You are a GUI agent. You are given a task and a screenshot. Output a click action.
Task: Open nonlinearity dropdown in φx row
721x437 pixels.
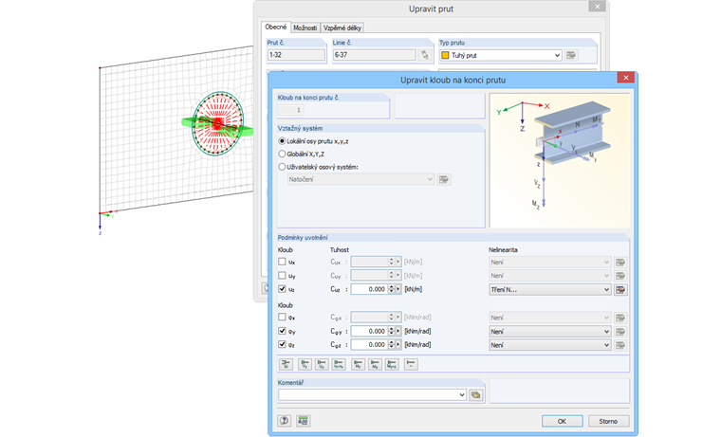[550, 318]
